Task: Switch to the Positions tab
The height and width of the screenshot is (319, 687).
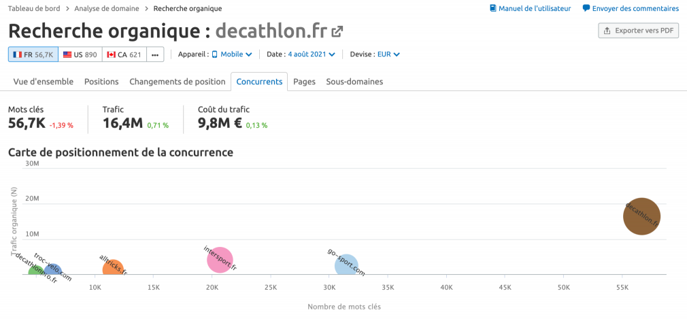Action: [101, 82]
